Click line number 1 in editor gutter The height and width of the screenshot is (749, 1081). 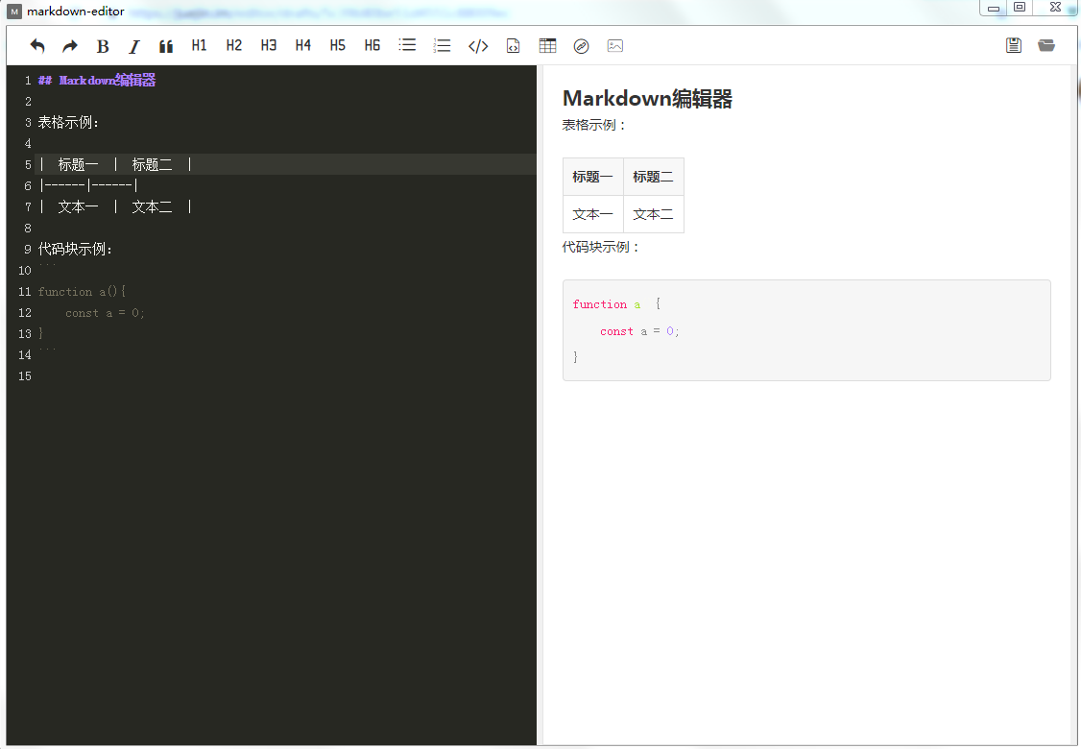28,80
